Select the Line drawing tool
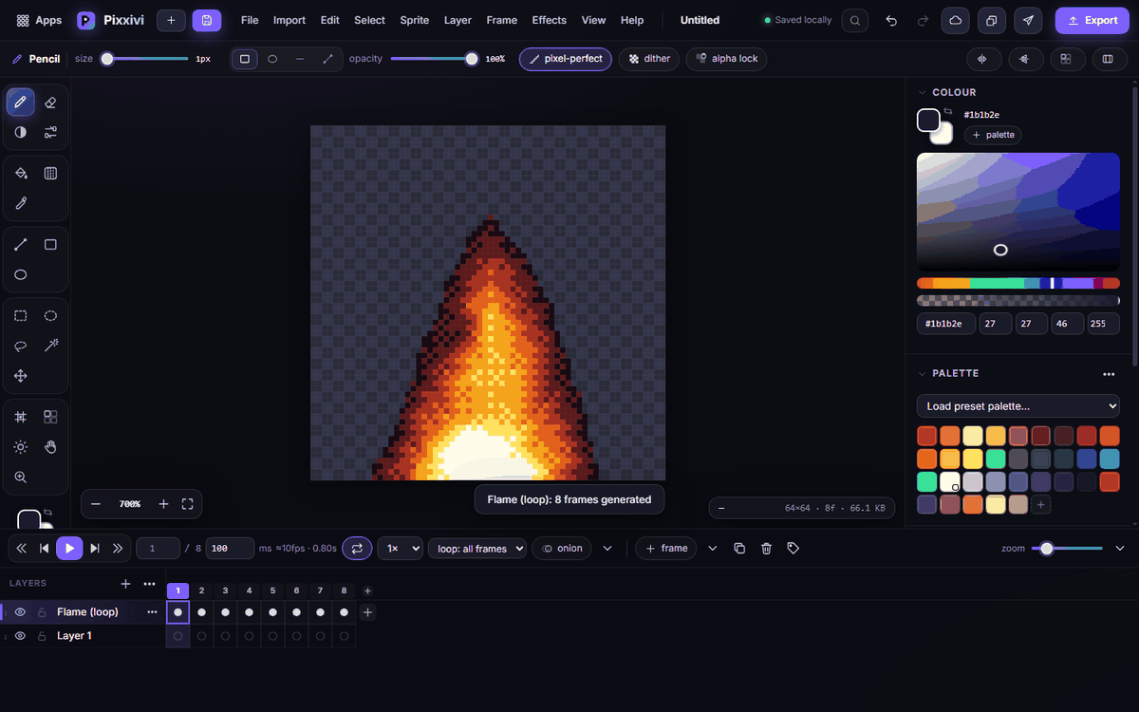 (x=21, y=244)
